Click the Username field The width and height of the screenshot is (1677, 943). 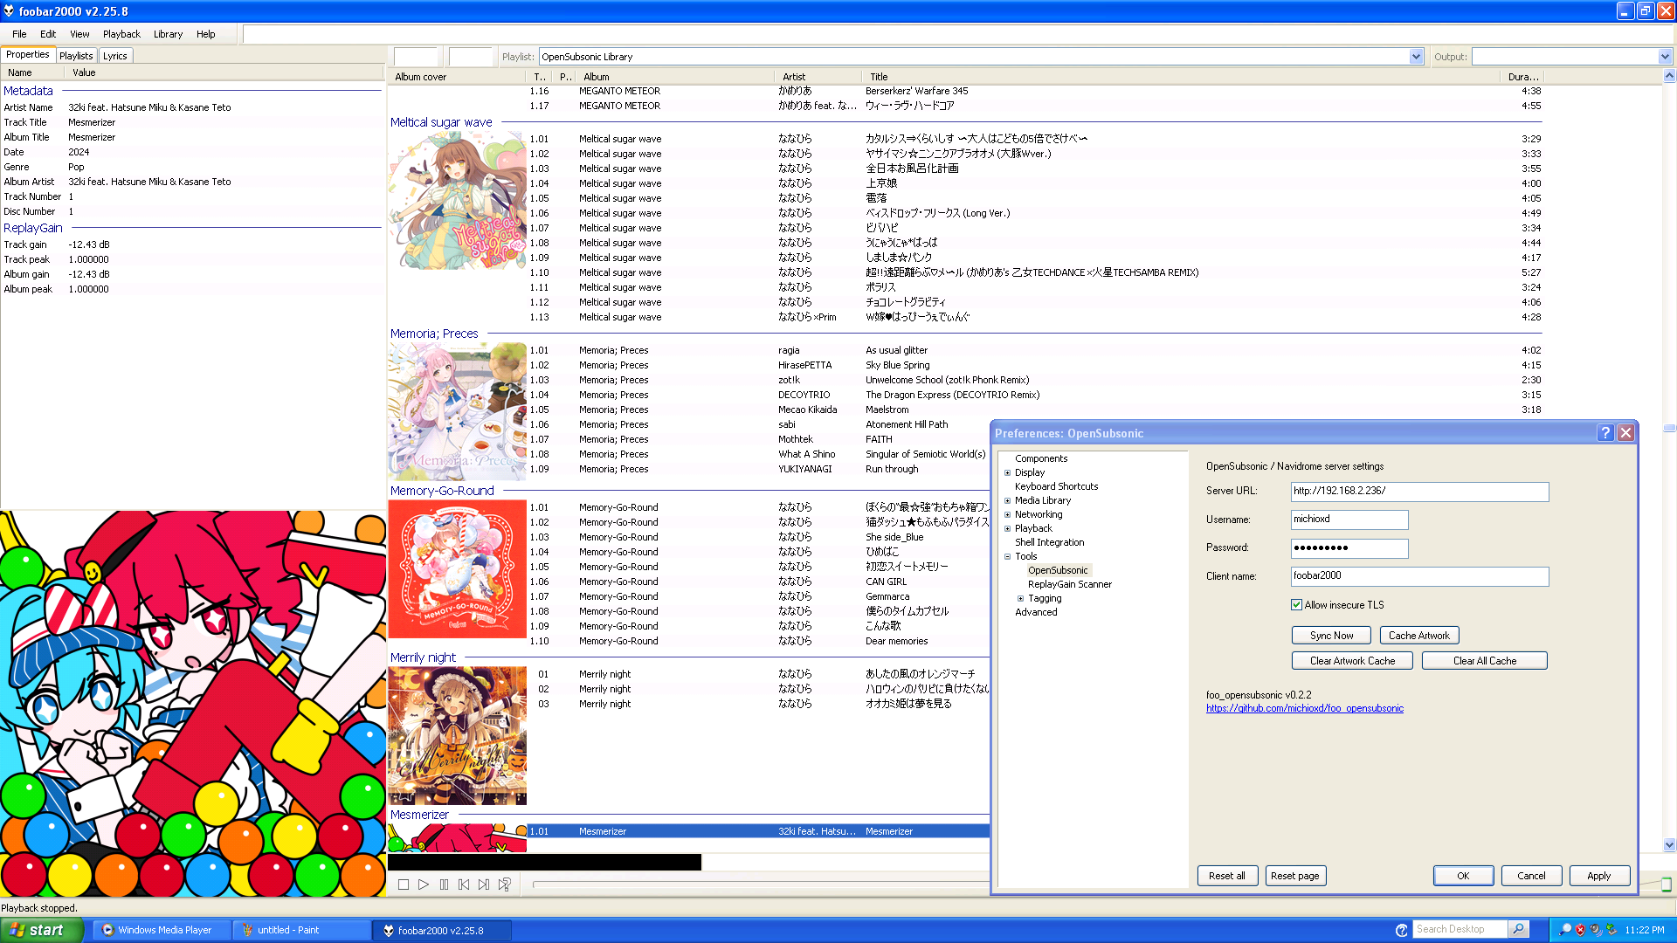coord(1349,520)
